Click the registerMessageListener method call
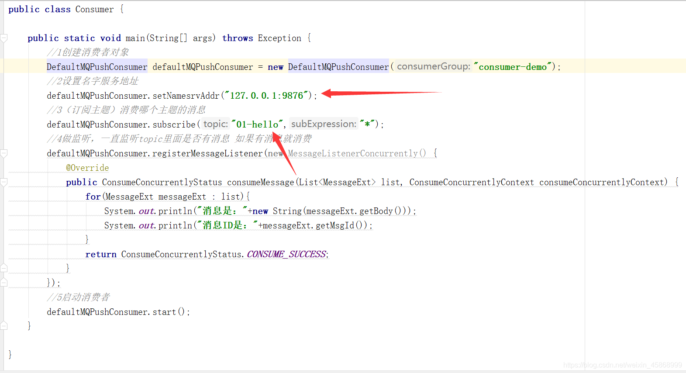Image resolution: width=686 pixels, height=373 pixels. pyautogui.click(x=207, y=153)
